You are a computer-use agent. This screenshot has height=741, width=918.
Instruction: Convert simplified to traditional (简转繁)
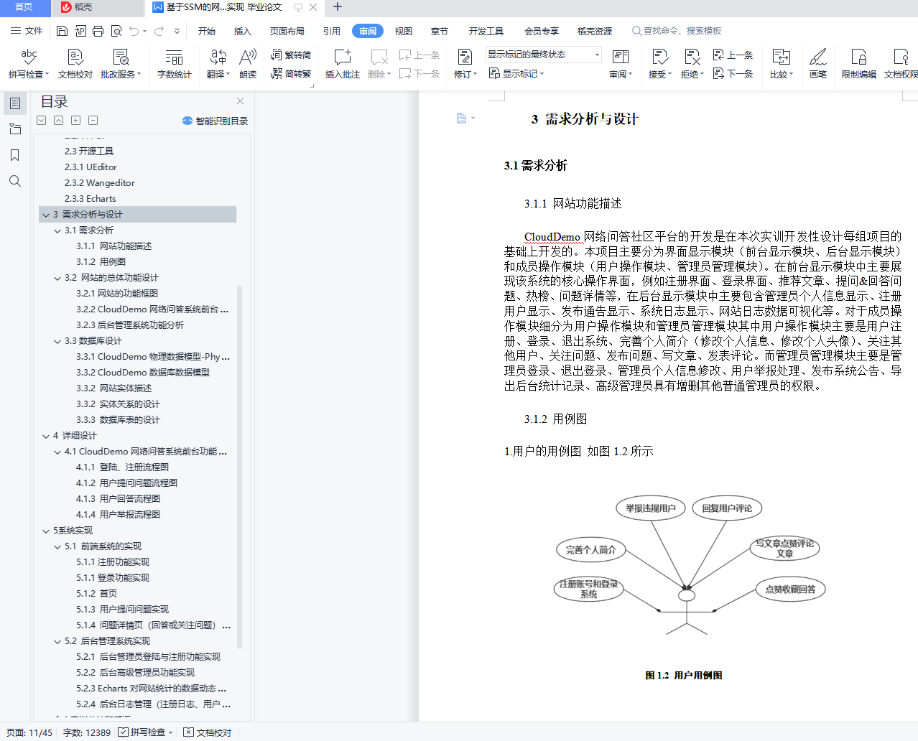tap(291, 73)
